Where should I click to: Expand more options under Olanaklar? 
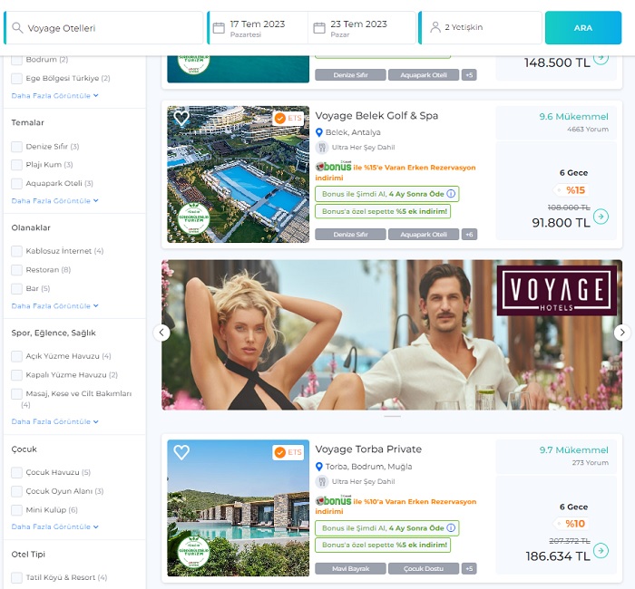coord(54,306)
